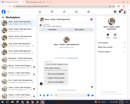Open the purple conversation information icon
The image size is (130, 104).
click(92, 19)
